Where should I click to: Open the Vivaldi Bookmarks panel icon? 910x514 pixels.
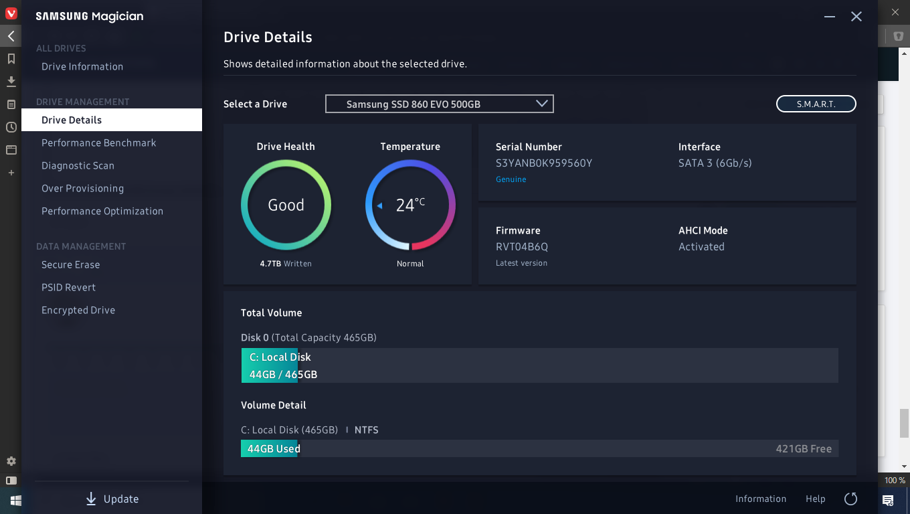click(x=11, y=59)
